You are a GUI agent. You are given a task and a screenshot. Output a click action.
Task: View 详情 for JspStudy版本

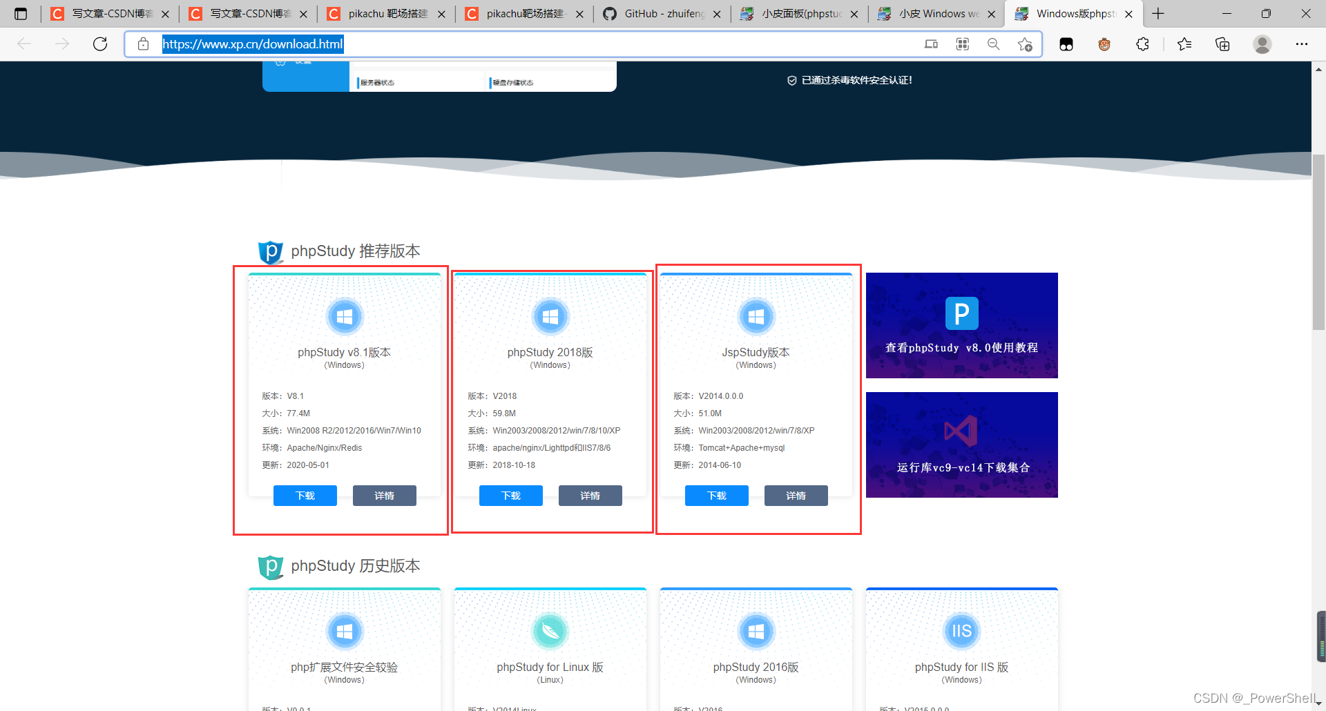[x=796, y=496]
